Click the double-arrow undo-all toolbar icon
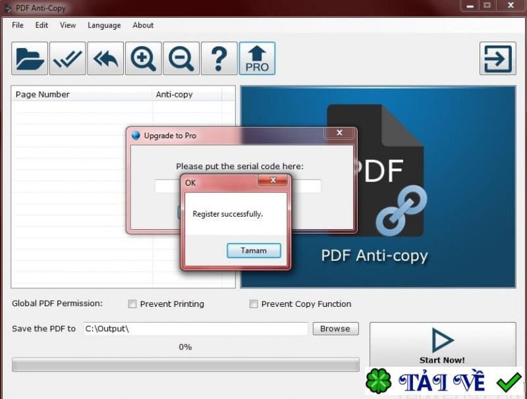The width and height of the screenshot is (527, 399). tap(105, 59)
